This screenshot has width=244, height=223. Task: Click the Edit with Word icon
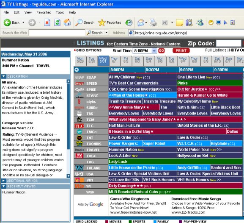tap(164, 22)
